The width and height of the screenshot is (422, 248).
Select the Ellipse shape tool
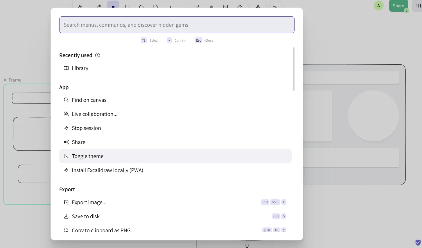pyautogui.click(x=155, y=6)
